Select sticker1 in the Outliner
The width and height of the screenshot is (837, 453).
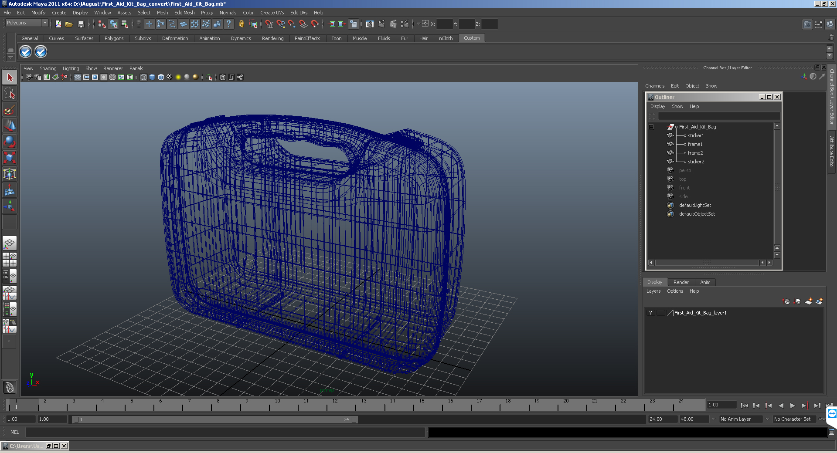695,136
